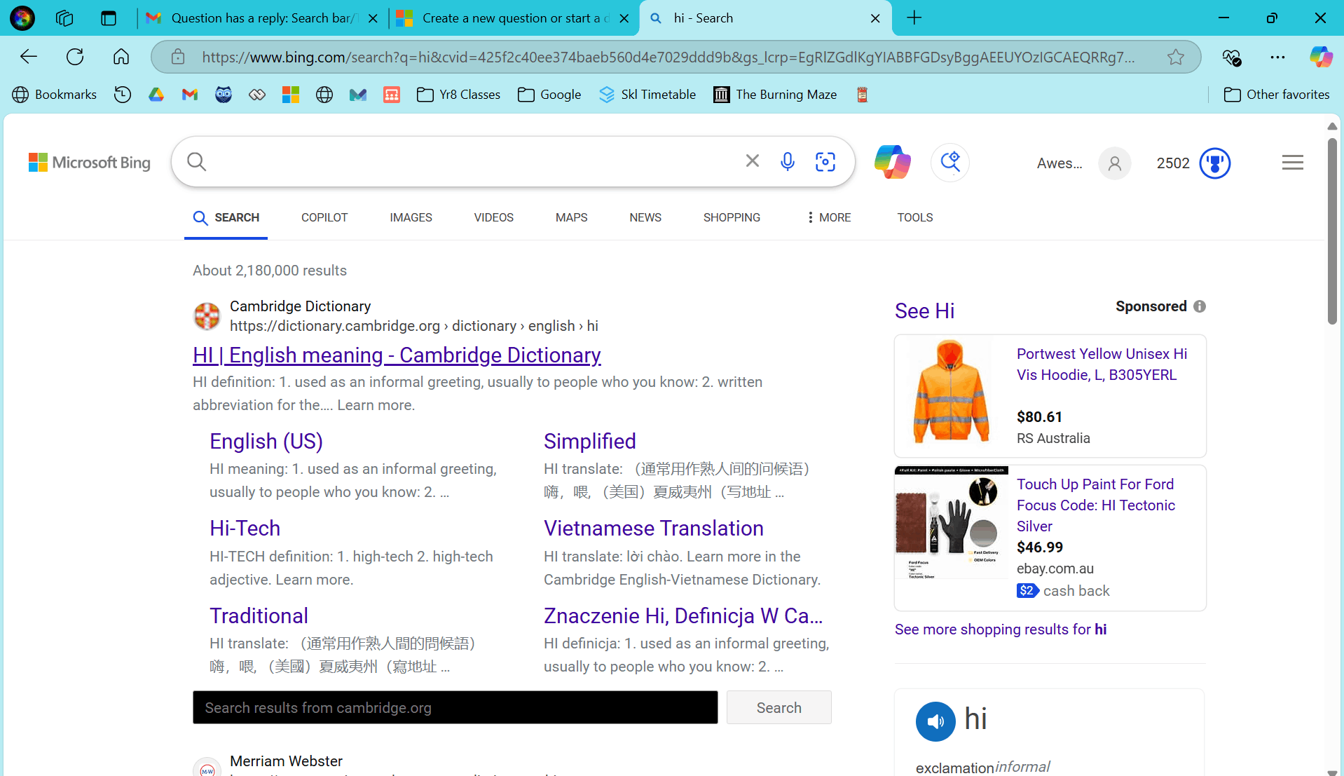The image size is (1344, 776).
Task: Open the Yr8 Classes bookmarks folder
Action: click(458, 95)
